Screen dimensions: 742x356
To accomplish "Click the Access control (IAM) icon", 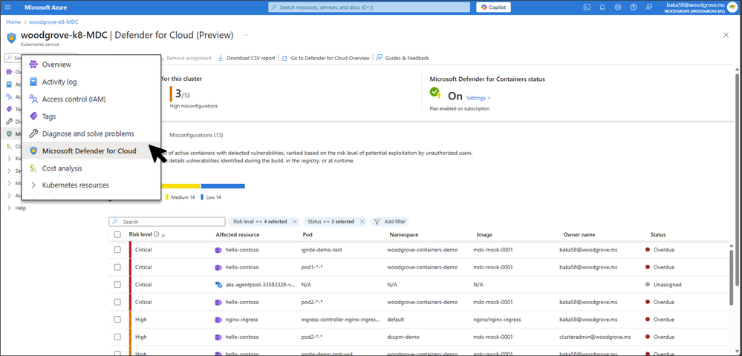I will point(33,99).
